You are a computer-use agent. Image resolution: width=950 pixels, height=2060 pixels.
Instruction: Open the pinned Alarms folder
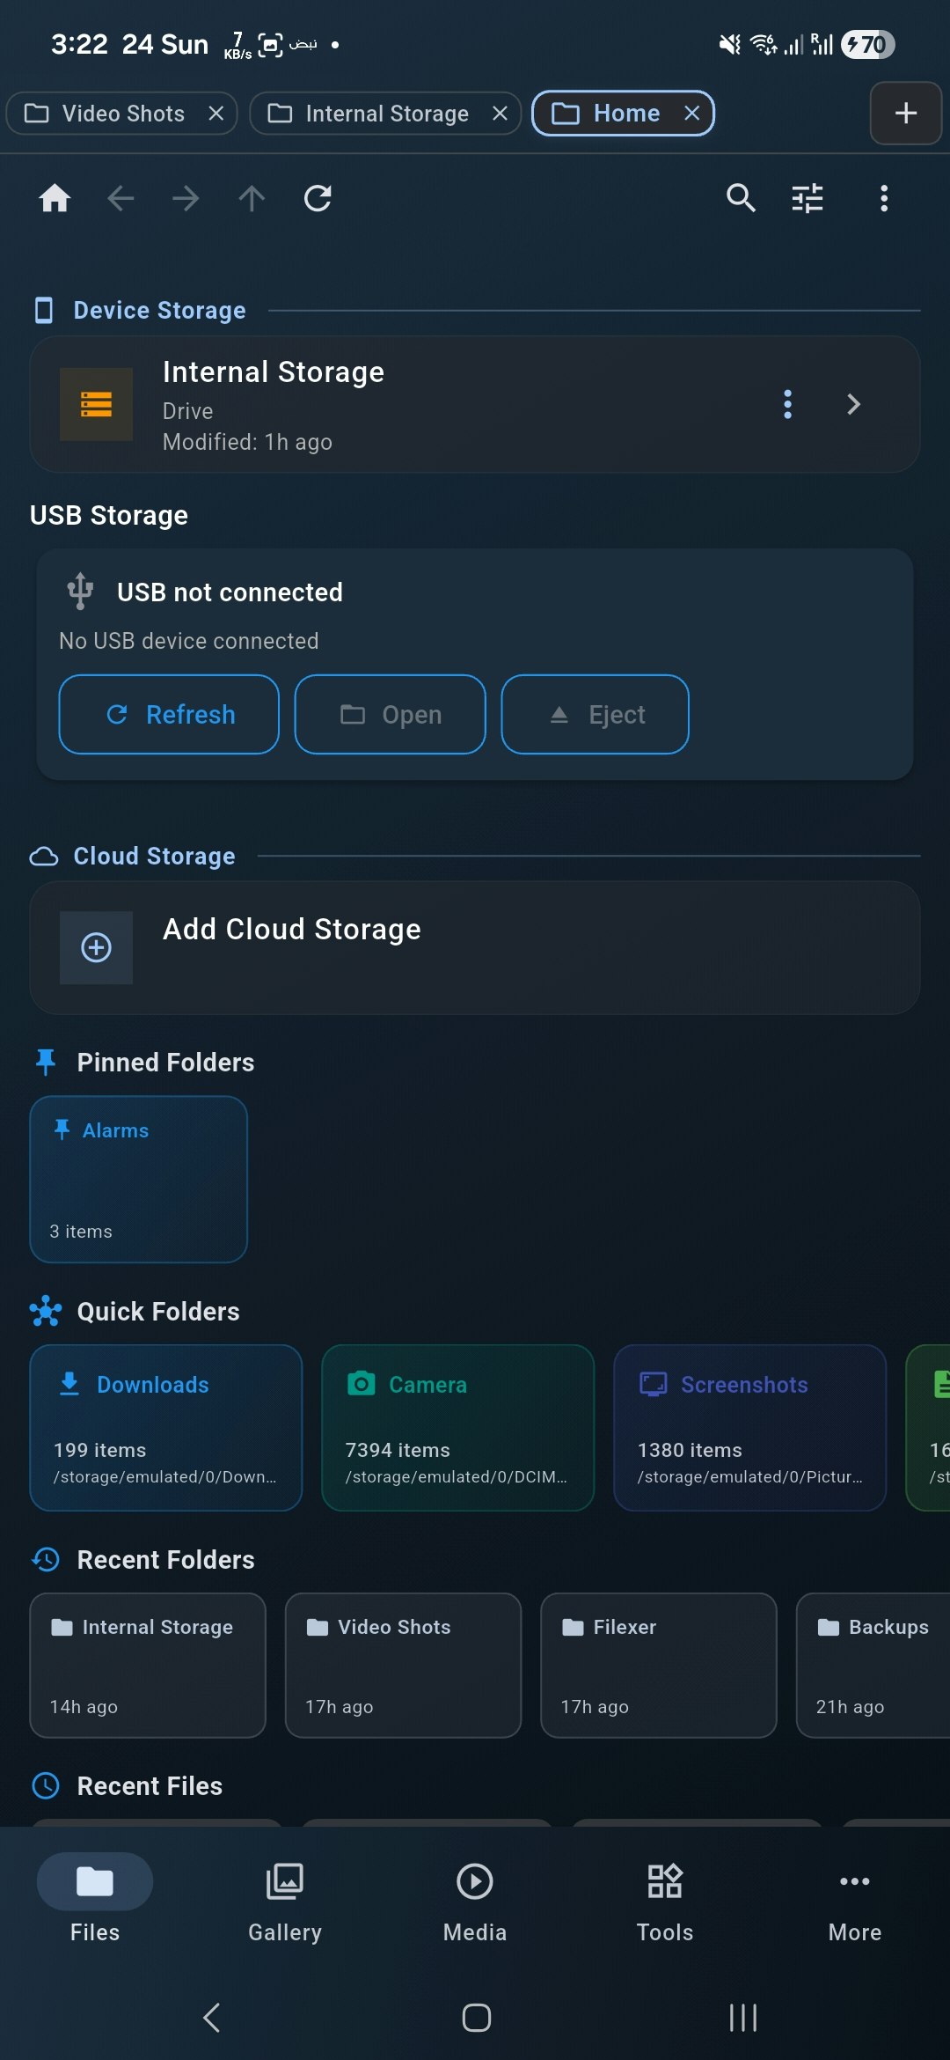click(x=138, y=1179)
